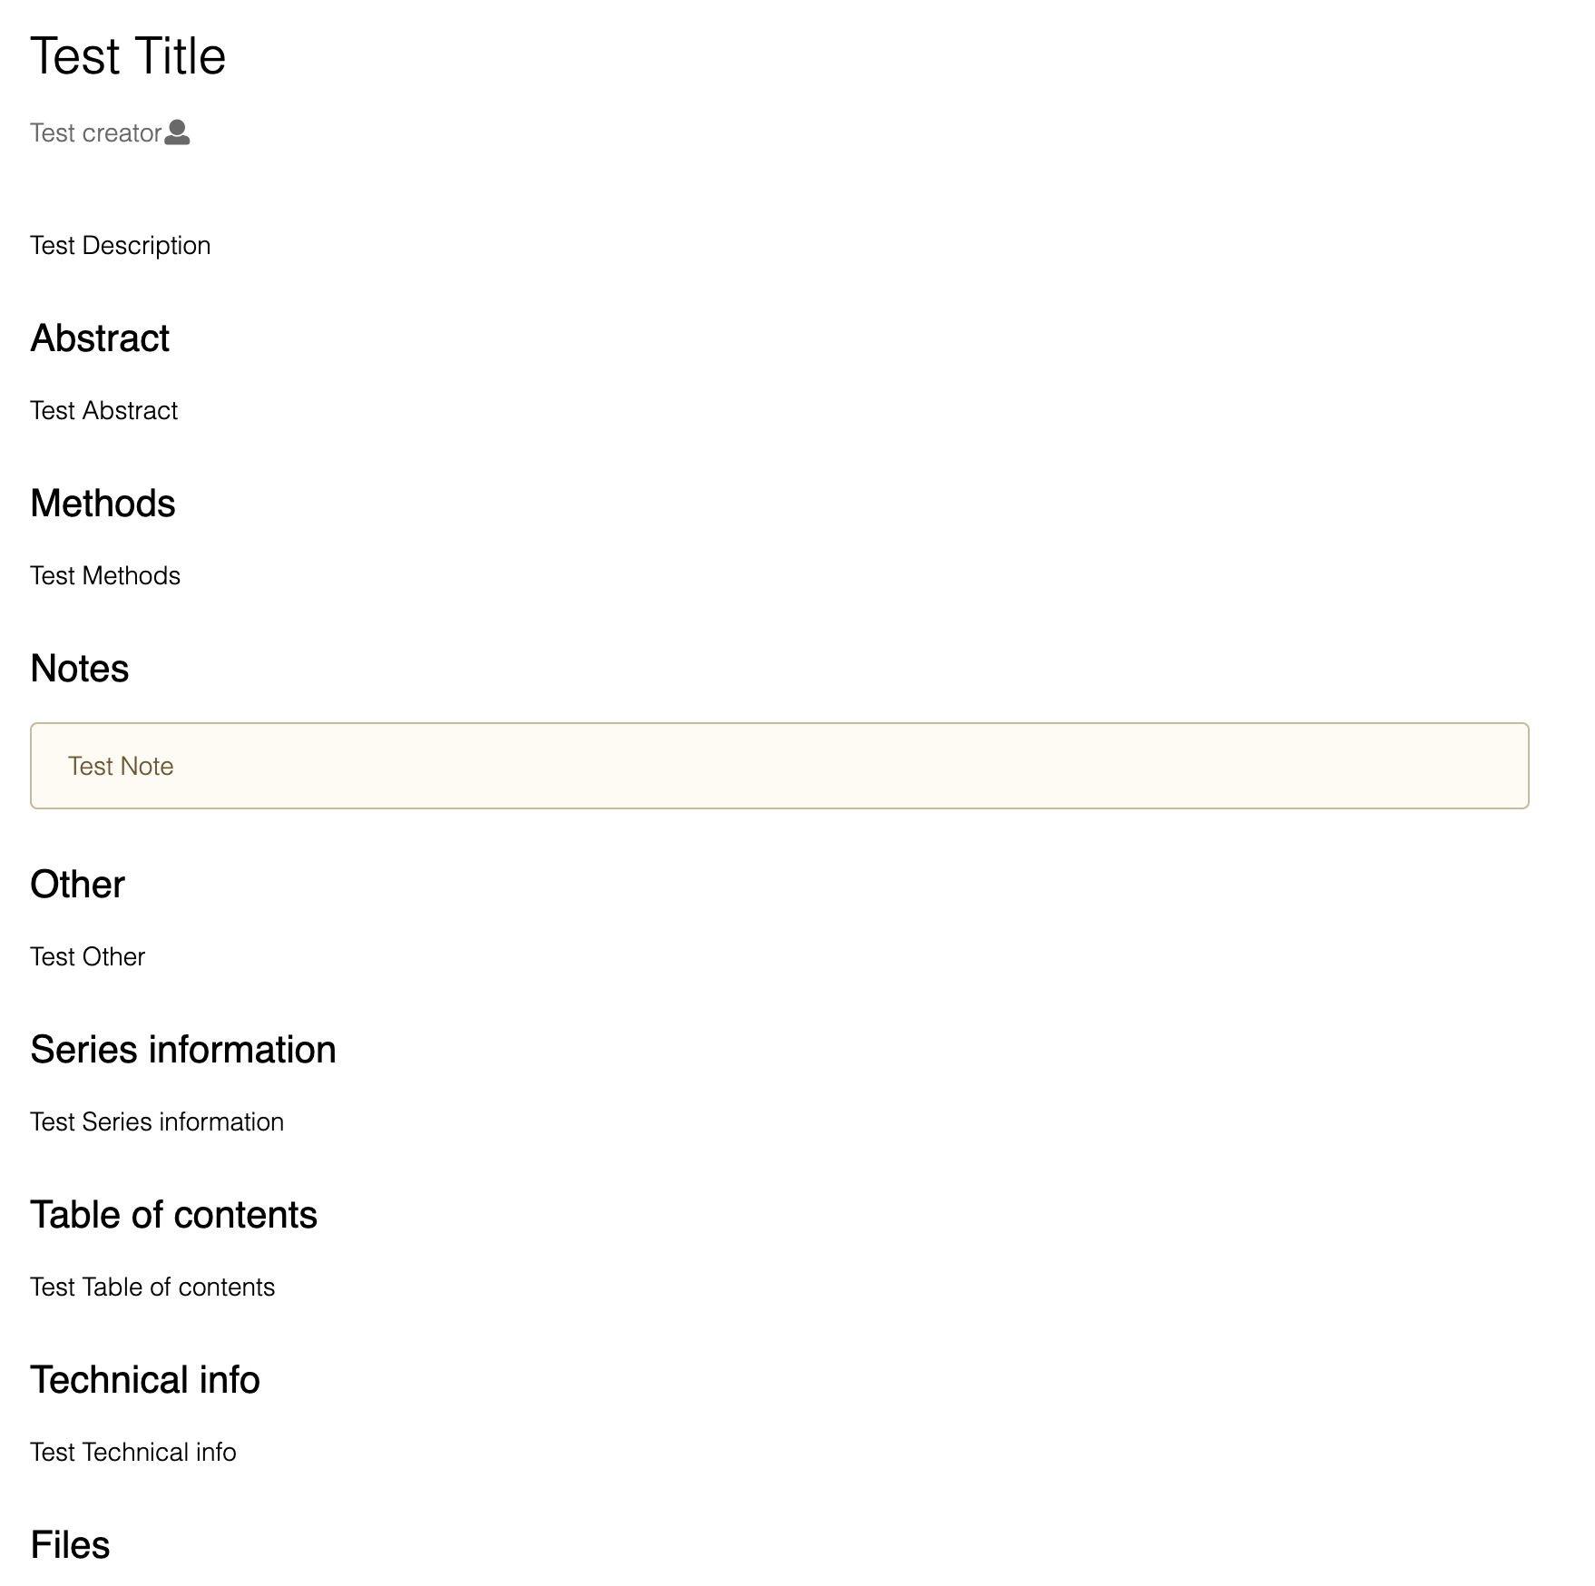Click the Test Description text
1595x1586 pixels.
click(x=121, y=246)
